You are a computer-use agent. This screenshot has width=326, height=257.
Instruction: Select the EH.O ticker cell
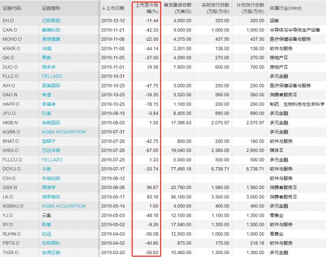(x=8, y=21)
